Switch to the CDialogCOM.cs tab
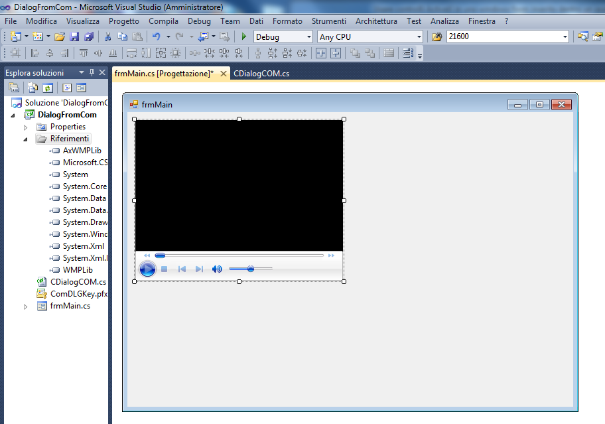 261,74
